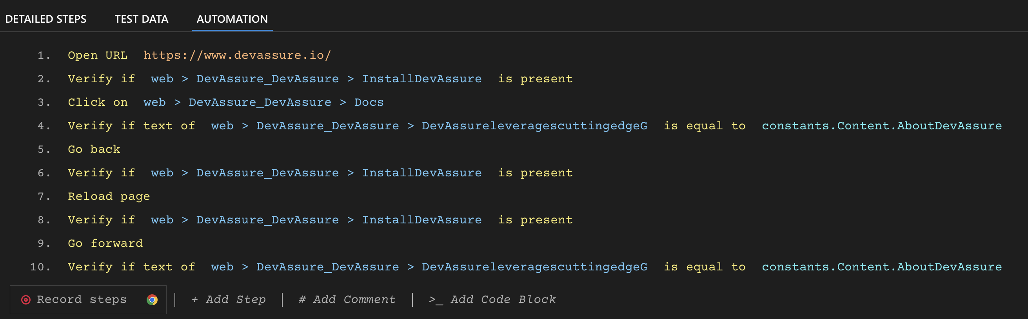This screenshot has height=319, width=1028.
Task: Select the Automation tab
Action: click(232, 19)
